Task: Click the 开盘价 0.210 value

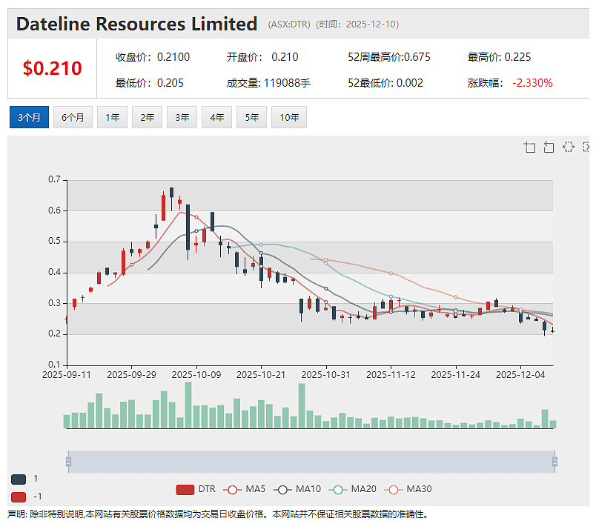Action: tap(285, 57)
